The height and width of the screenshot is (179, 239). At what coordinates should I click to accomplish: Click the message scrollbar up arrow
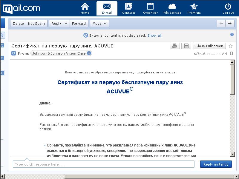232,62
